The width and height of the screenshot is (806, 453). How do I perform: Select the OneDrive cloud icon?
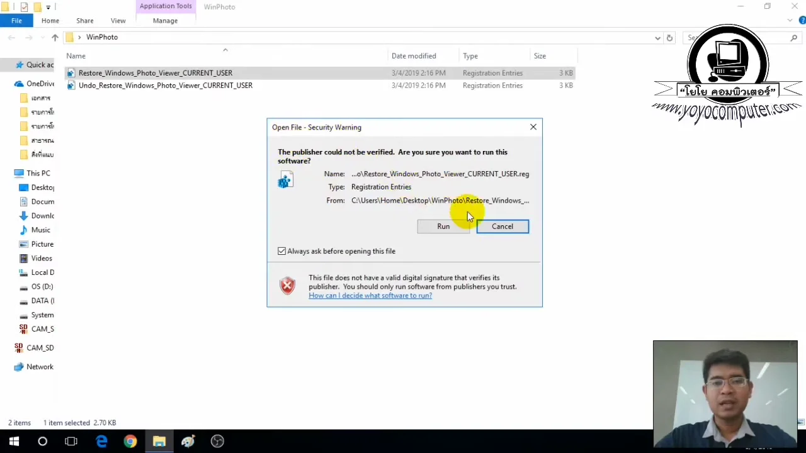point(18,84)
